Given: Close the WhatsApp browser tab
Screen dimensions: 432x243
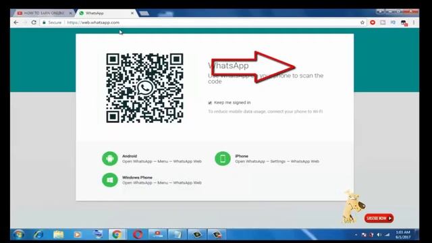Looking at the screenshot, I should point(132,13).
